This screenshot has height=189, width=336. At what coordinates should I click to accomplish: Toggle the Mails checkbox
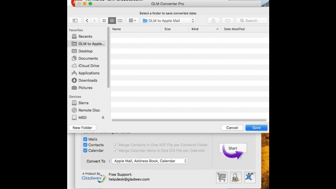[x=85, y=139]
